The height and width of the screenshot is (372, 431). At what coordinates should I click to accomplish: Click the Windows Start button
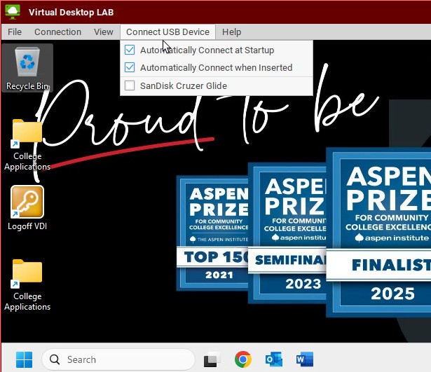(x=24, y=359)
